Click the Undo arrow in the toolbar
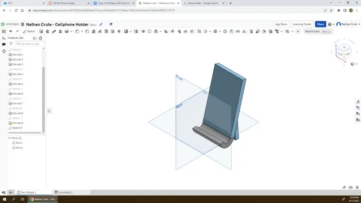The height and width of the screenshot is (203, 361). click(11, 32)
